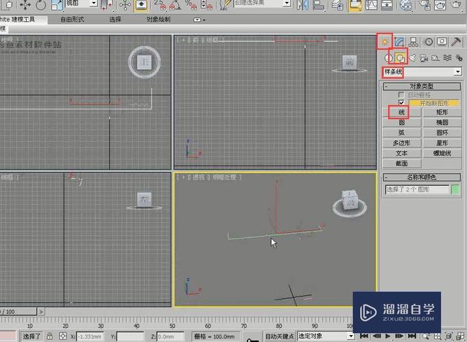Click the 矩形 rectangle shape button
This screenshot has height=342, width=467.
pos(441,111)
